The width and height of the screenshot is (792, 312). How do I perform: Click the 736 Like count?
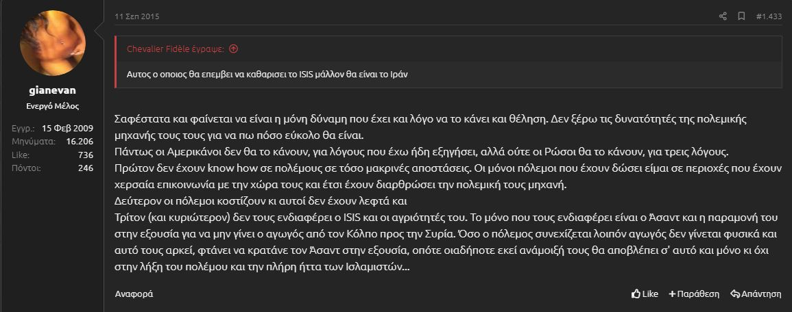(85, 155)
